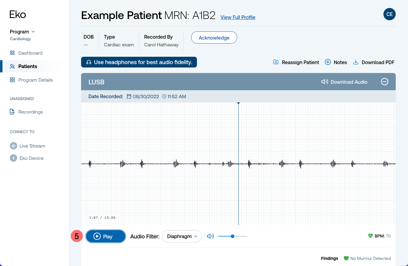Mute audio with the speaker icon
408x266 pixels.
(x=210, y=236)
